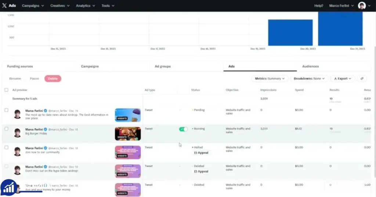Click the Resume button

tap(15, 78)
